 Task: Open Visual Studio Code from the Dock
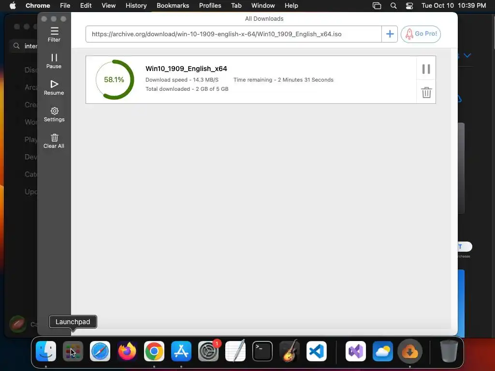tap(317, 351)
